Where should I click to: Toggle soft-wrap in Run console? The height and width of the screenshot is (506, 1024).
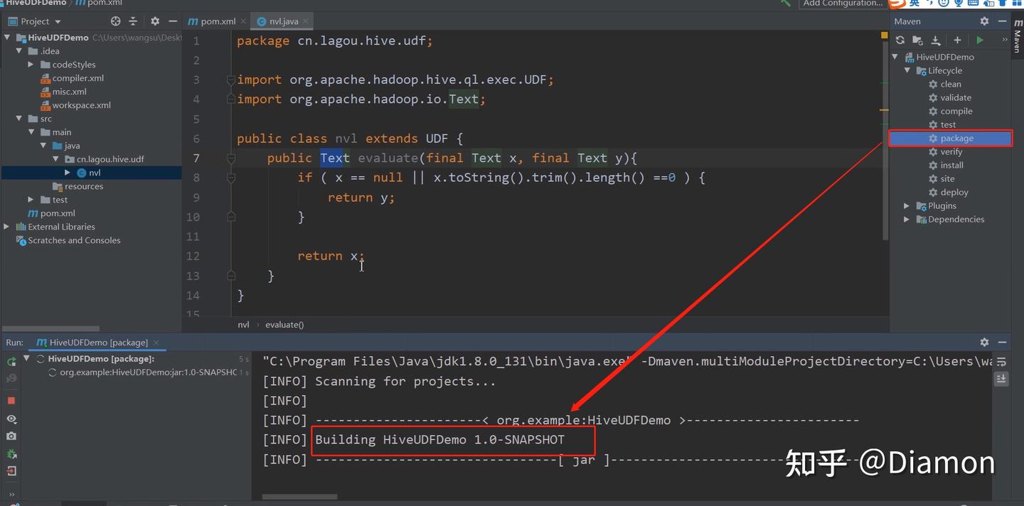[x=1001, y=361]
